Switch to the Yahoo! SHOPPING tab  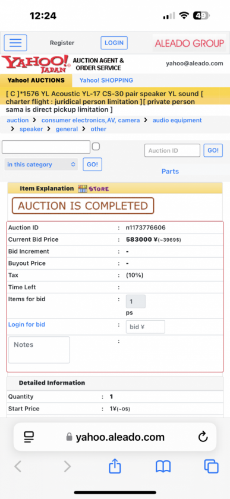(106, 81)
